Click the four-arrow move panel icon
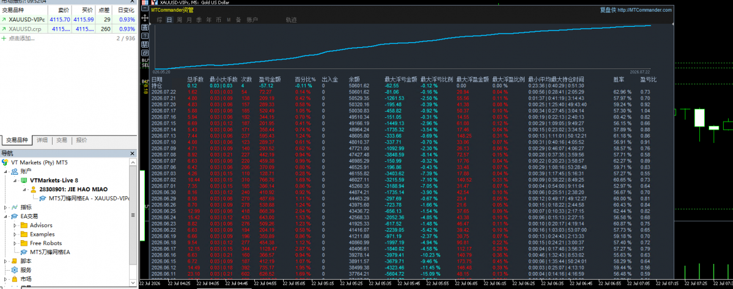Screen dimensions: 733x289 [145, 18]
